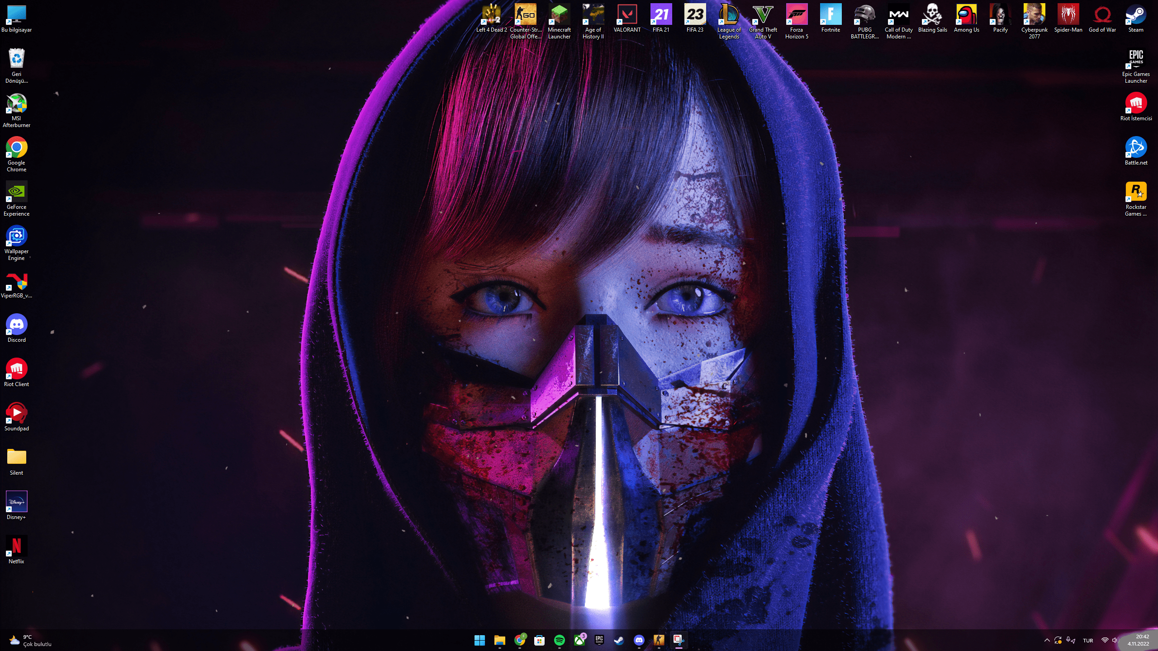Viewport: 1158px width, 651px height.
Task: Select the PUBG BATTLEGROUNDS shortcut
Action: tap(864, 22)
